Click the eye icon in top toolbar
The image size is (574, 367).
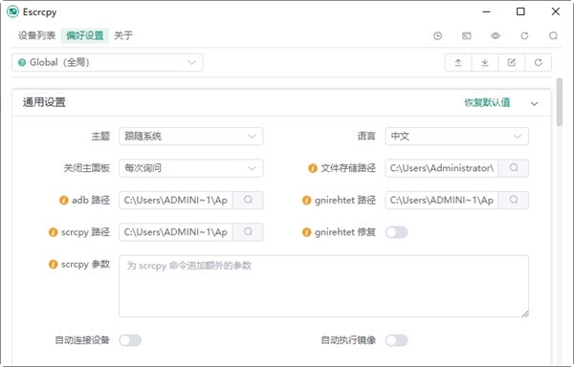[496, 35]
